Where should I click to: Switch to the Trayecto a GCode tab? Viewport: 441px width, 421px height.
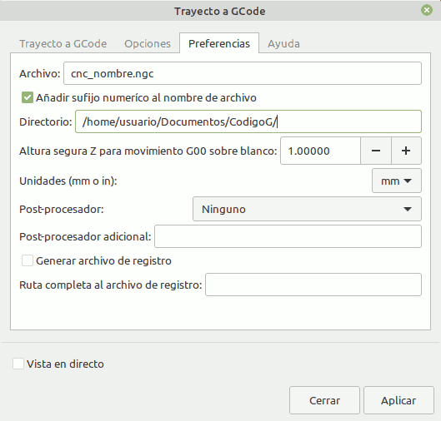click(x=63, y=44)
